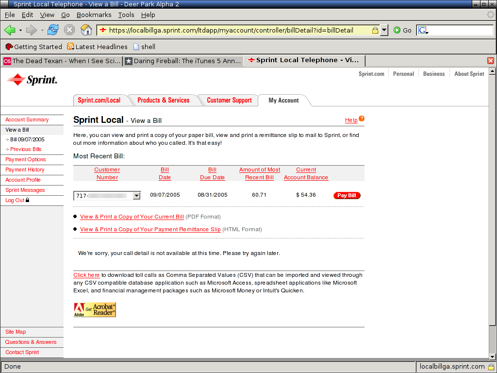Go back with the green Back arrow
The height and width of the screenshot is (373, 497).
[10, 30]
